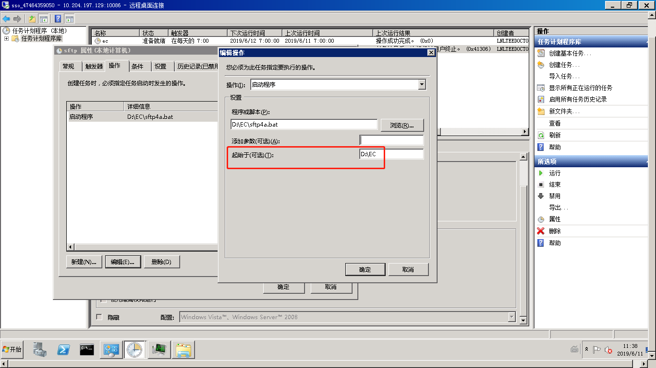Switch to the 触发器 tab
The image size is (656, 368).
click(94, 67)
